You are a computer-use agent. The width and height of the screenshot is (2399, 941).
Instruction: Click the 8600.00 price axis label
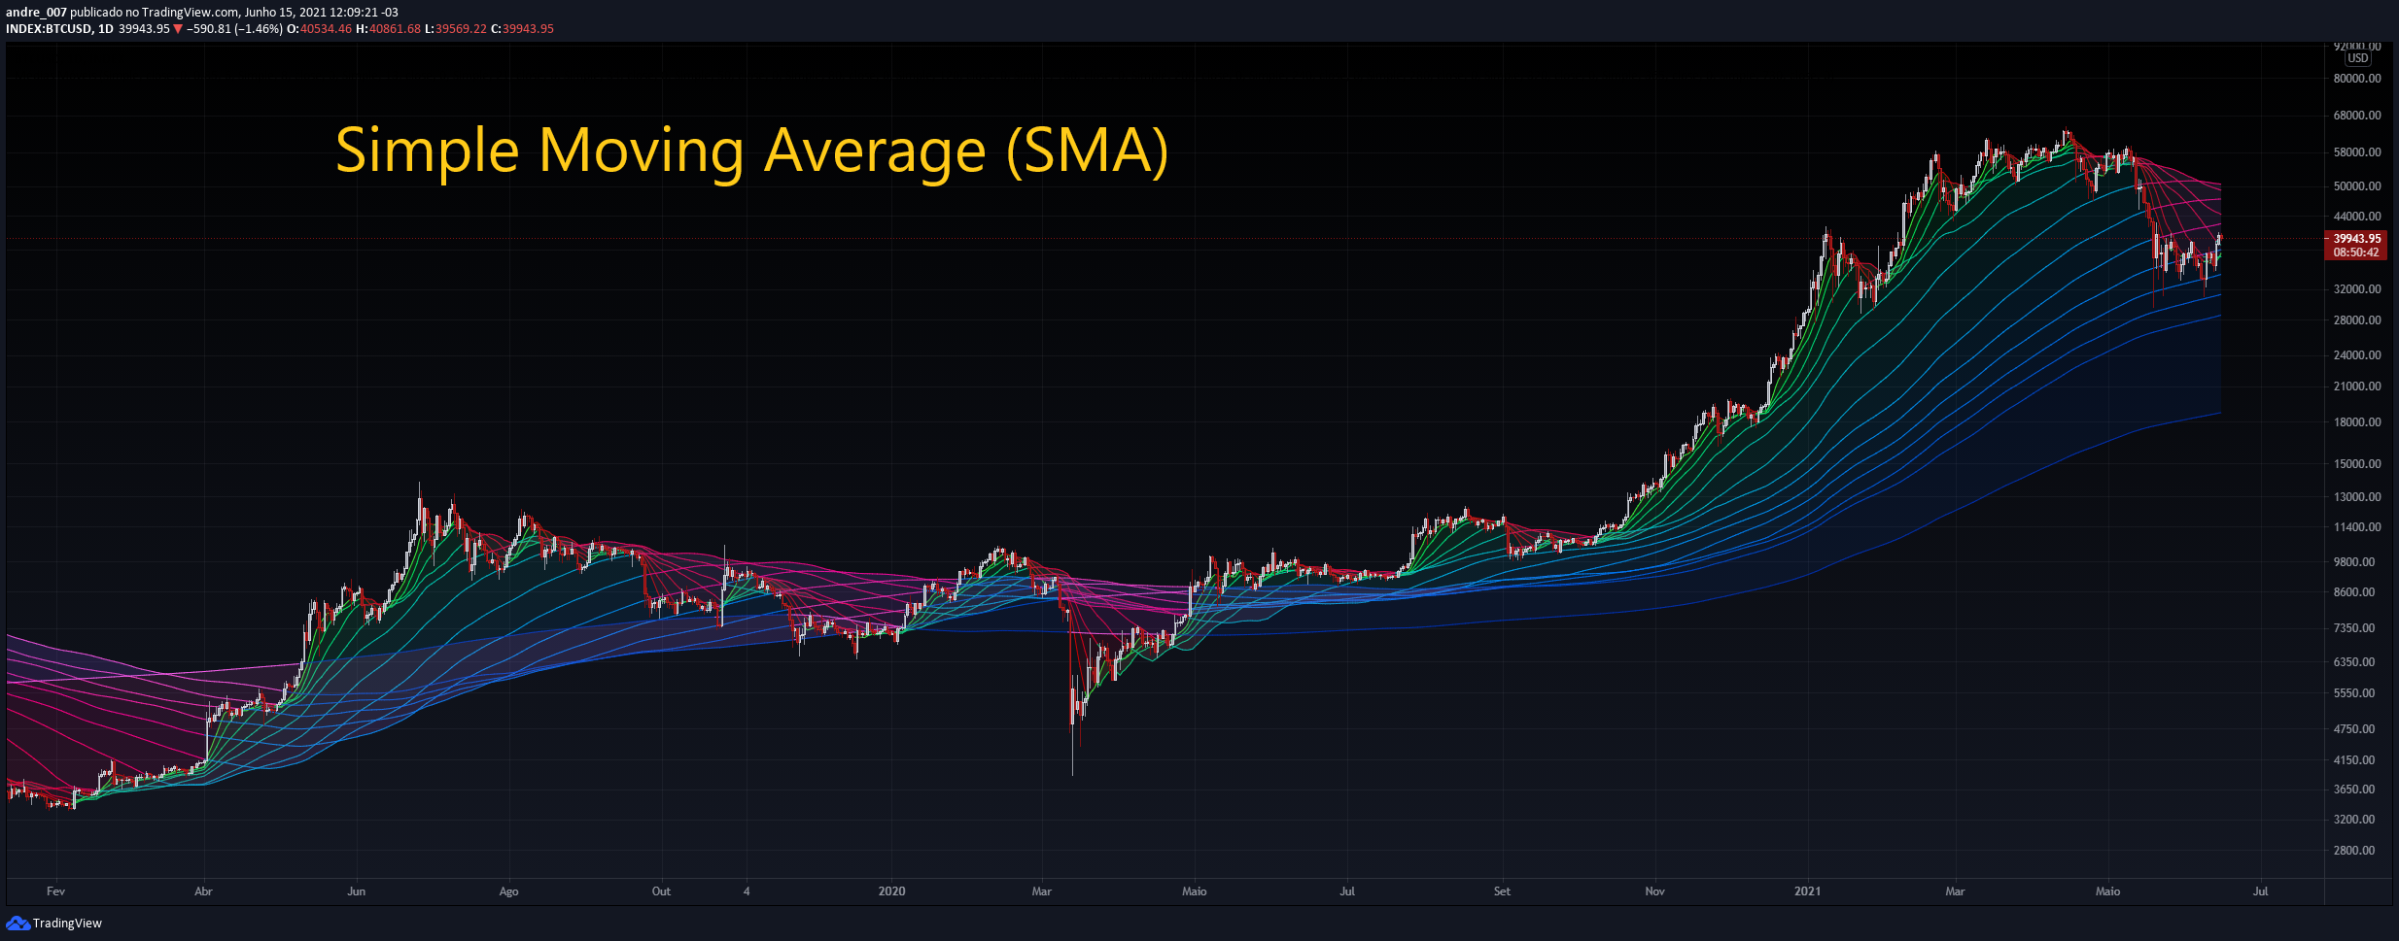(x=2354, y=592)
